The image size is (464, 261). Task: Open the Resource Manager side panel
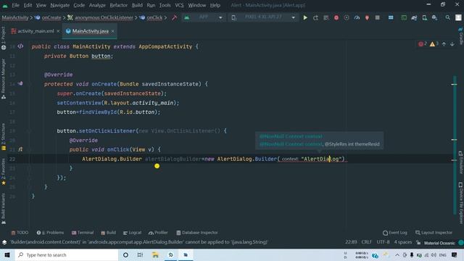pyautogui.click(x=4, y=79)
